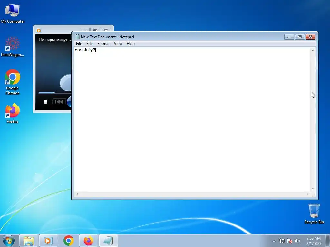Click the Media Player seek progress bar
330x247 pixels.
pos(55,93)
